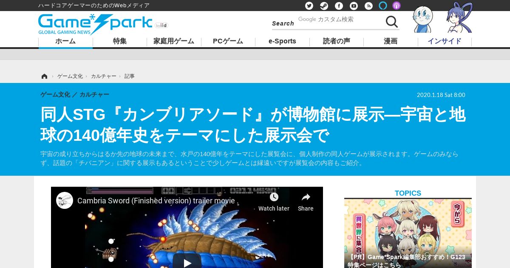Open the インサイド navigation tab
510x268 pixels.
pyautogui.click(x=445, y=41)
